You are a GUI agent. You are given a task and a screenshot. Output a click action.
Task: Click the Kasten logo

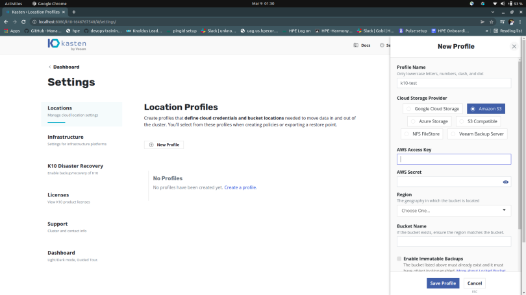click(x=67, y=44)
